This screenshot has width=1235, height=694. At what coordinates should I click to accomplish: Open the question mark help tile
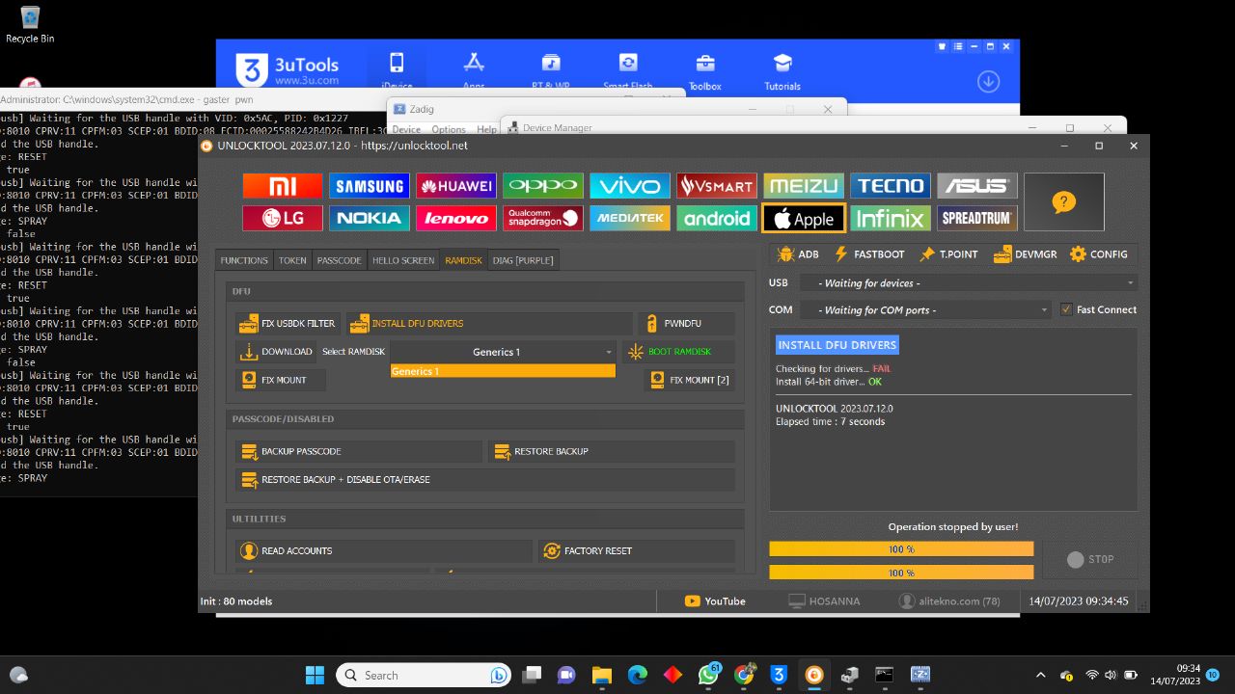[x=1063, y=202]
